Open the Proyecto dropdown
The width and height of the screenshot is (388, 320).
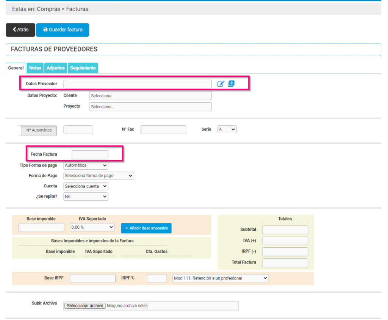click(x=150, y=106)
